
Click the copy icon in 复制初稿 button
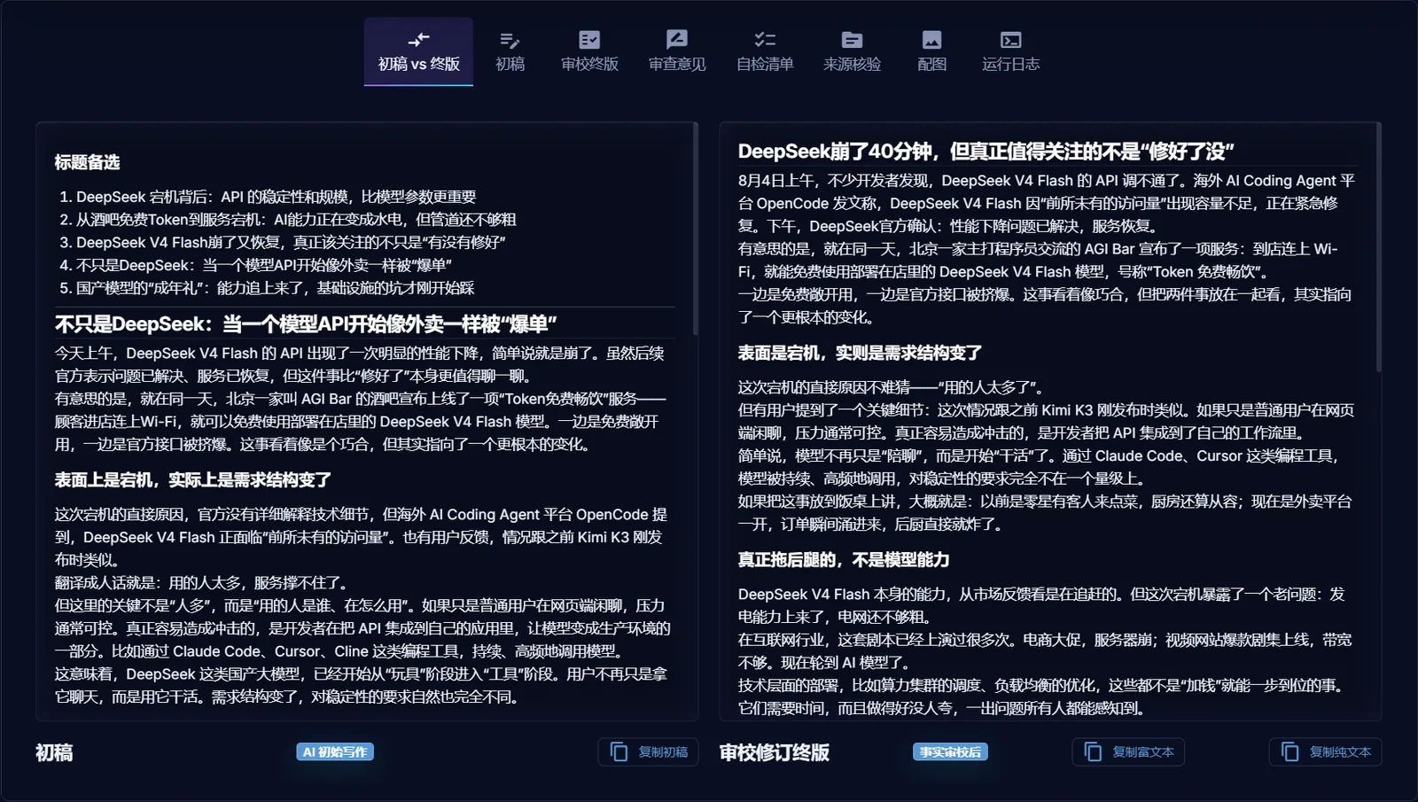click(x=619, y=751)
